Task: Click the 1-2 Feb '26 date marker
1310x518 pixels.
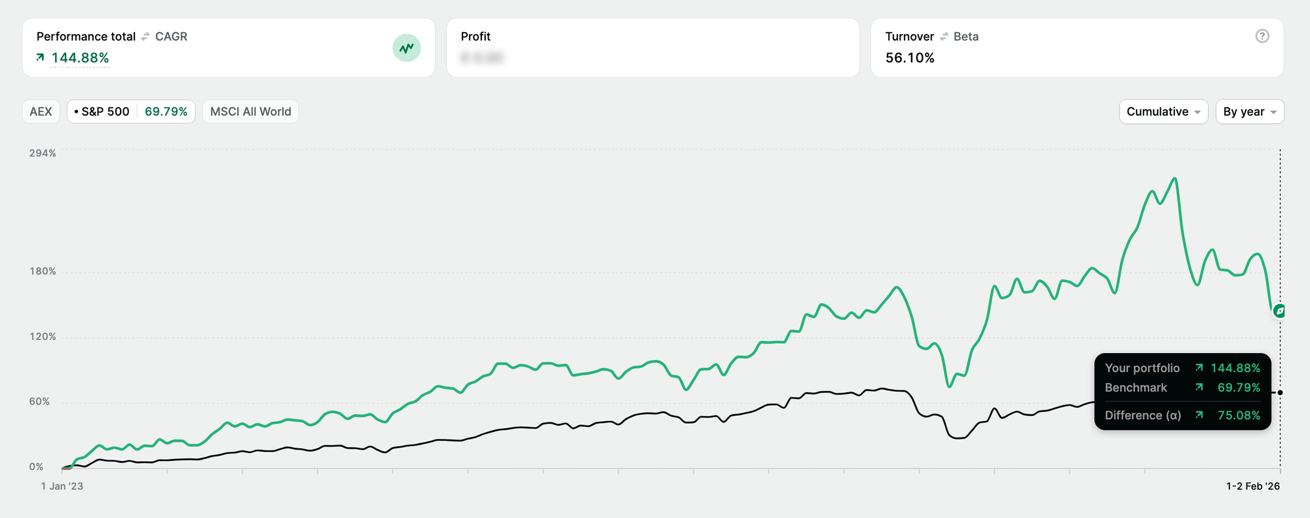Action: pyautogui.click(x=1252, y=486)
